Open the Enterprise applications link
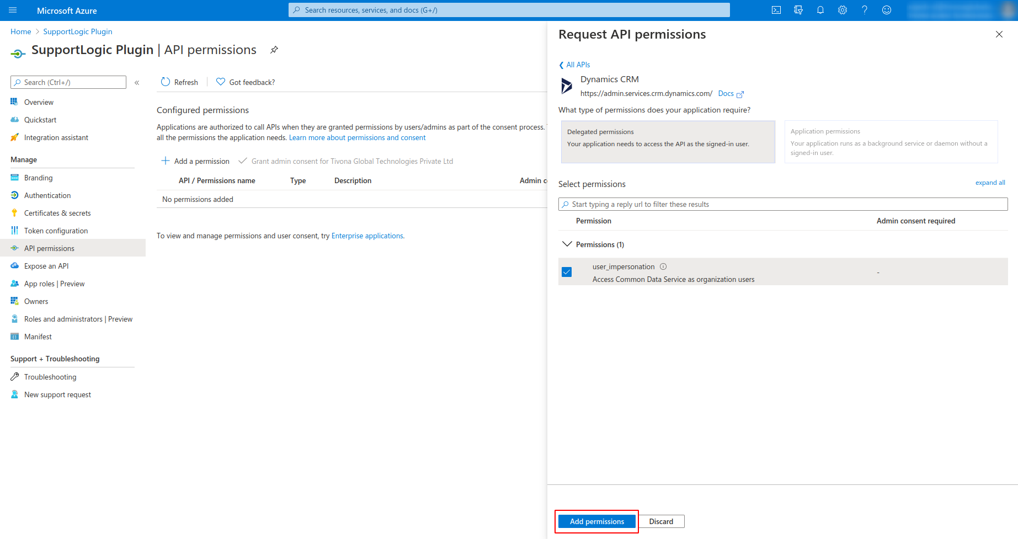 (x=367, y=236)
